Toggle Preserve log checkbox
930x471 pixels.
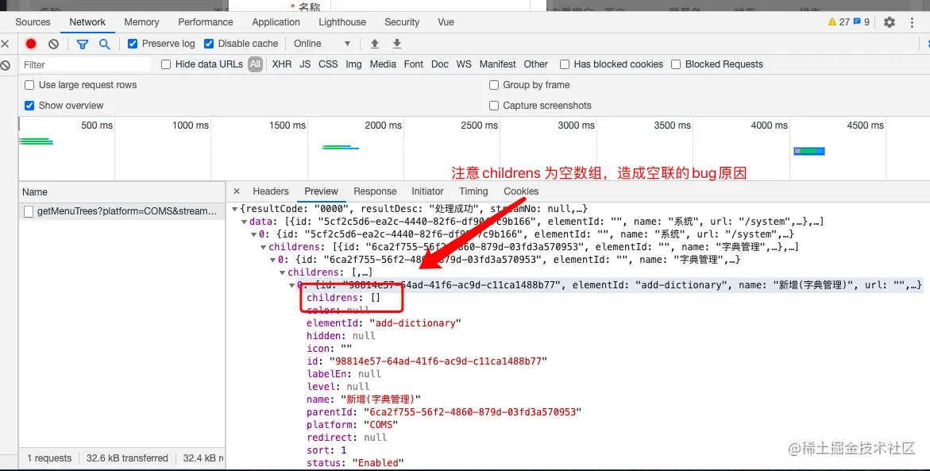pos(133,44)
